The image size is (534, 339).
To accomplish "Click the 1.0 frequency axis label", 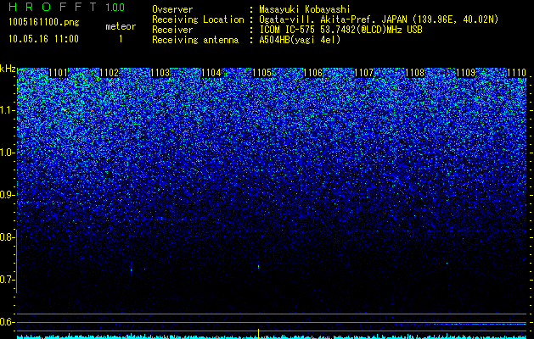I will 7,153.
